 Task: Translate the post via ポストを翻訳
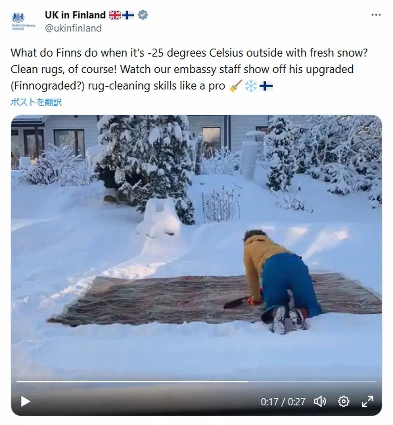[x=36, y=102]
